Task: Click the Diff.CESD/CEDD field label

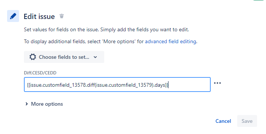Action: click(x=40, y=73)
